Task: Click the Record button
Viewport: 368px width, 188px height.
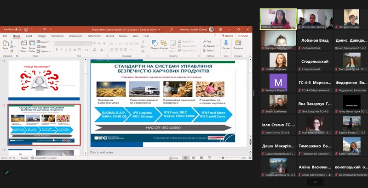Action: coord(228,36)
